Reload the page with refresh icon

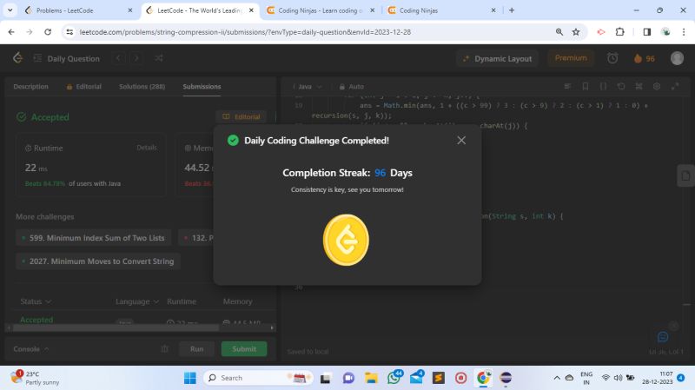[x=48, y=32]
